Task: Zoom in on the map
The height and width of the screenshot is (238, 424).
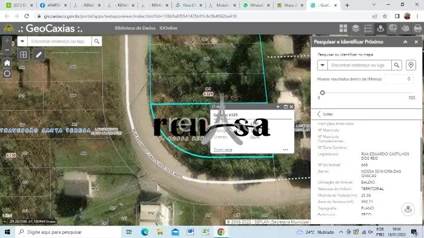Action: coord(7,41)
